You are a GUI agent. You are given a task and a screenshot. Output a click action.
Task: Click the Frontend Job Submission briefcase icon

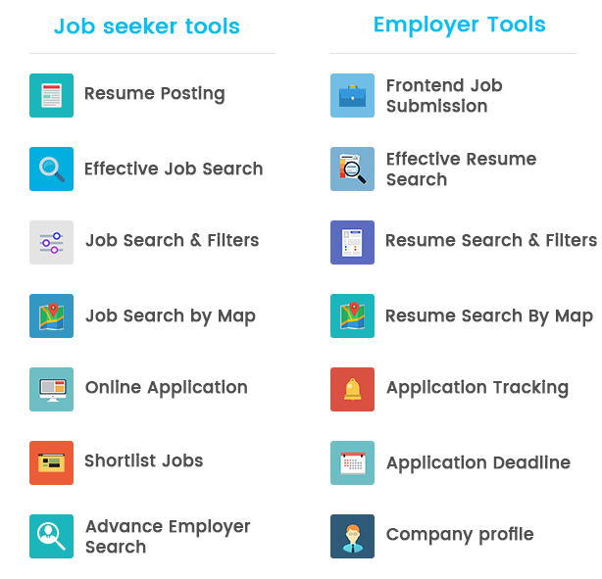[x=352, y=95]
